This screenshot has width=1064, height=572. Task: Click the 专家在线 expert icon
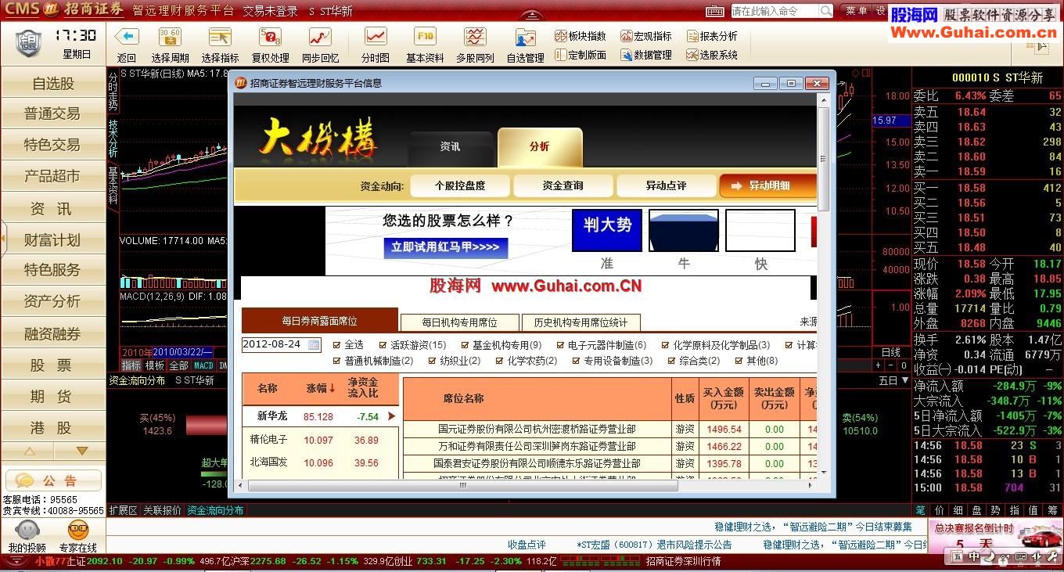[x=78, y=531]
